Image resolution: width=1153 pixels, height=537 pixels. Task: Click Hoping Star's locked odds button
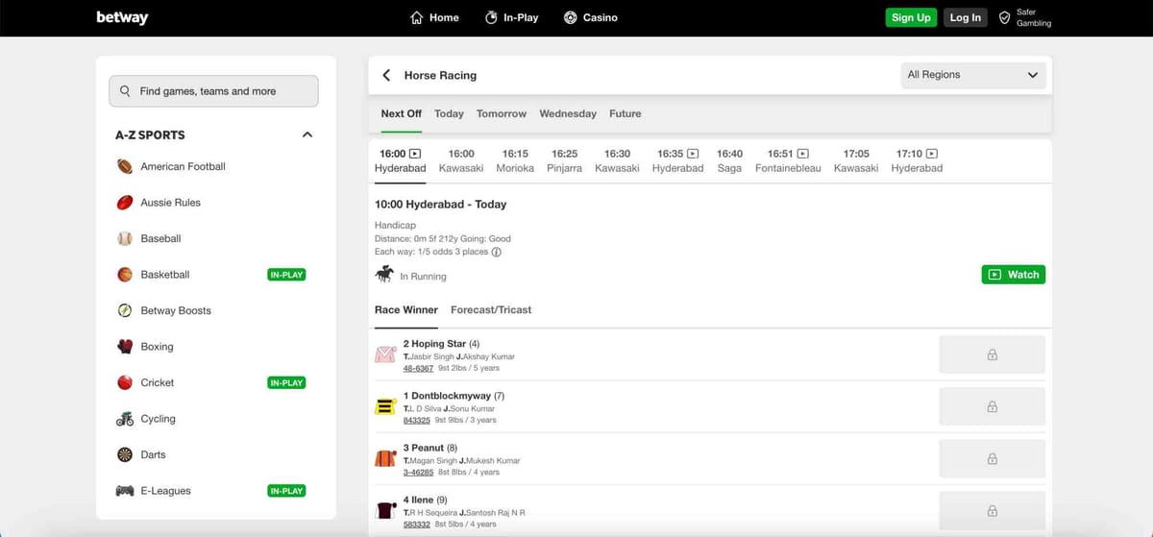pyautogui.click(x=991, y=354)
